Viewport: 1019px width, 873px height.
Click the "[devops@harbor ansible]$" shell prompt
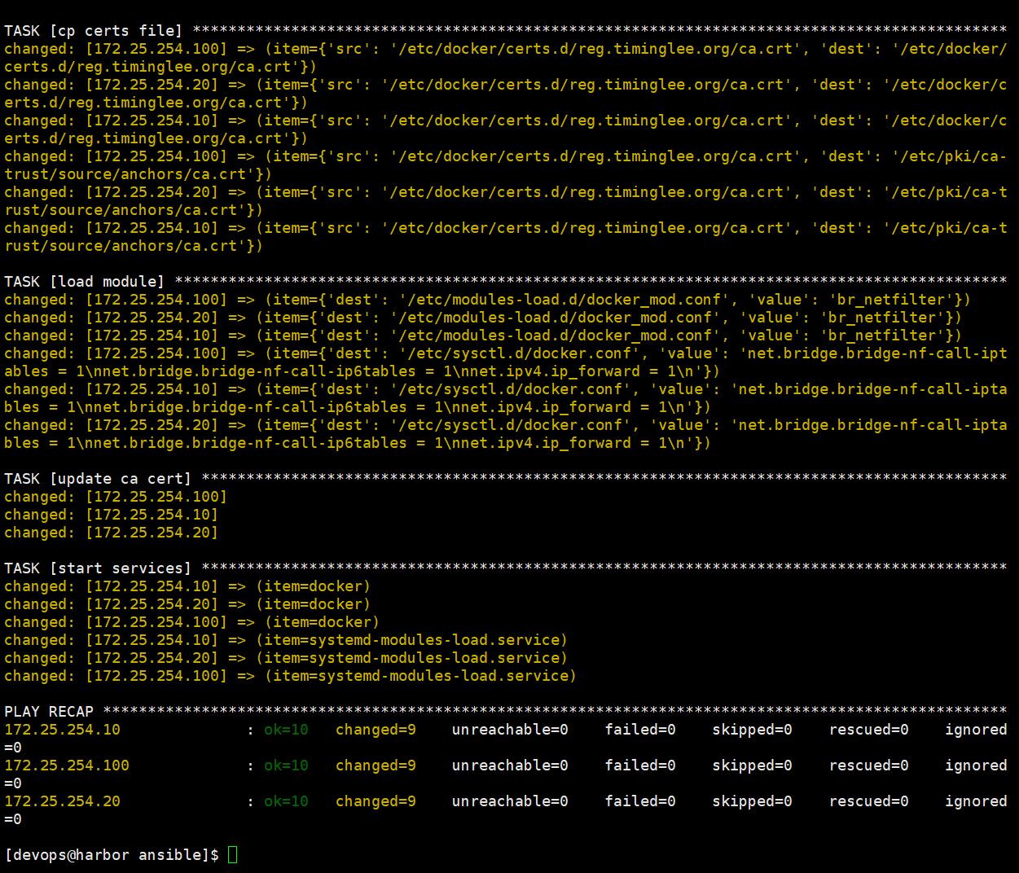(112, 855)
